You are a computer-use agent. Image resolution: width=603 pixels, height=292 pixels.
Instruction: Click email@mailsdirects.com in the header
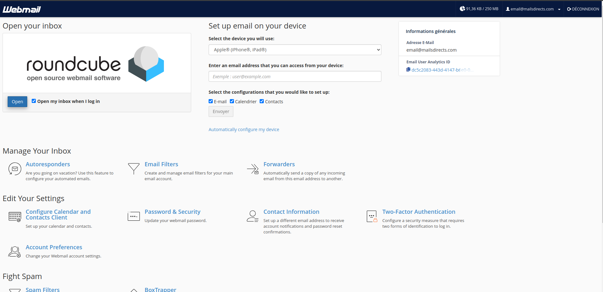point(532,9)
